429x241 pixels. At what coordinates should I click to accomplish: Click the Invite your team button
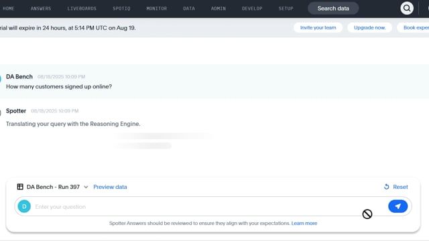[x=318, y=27]
